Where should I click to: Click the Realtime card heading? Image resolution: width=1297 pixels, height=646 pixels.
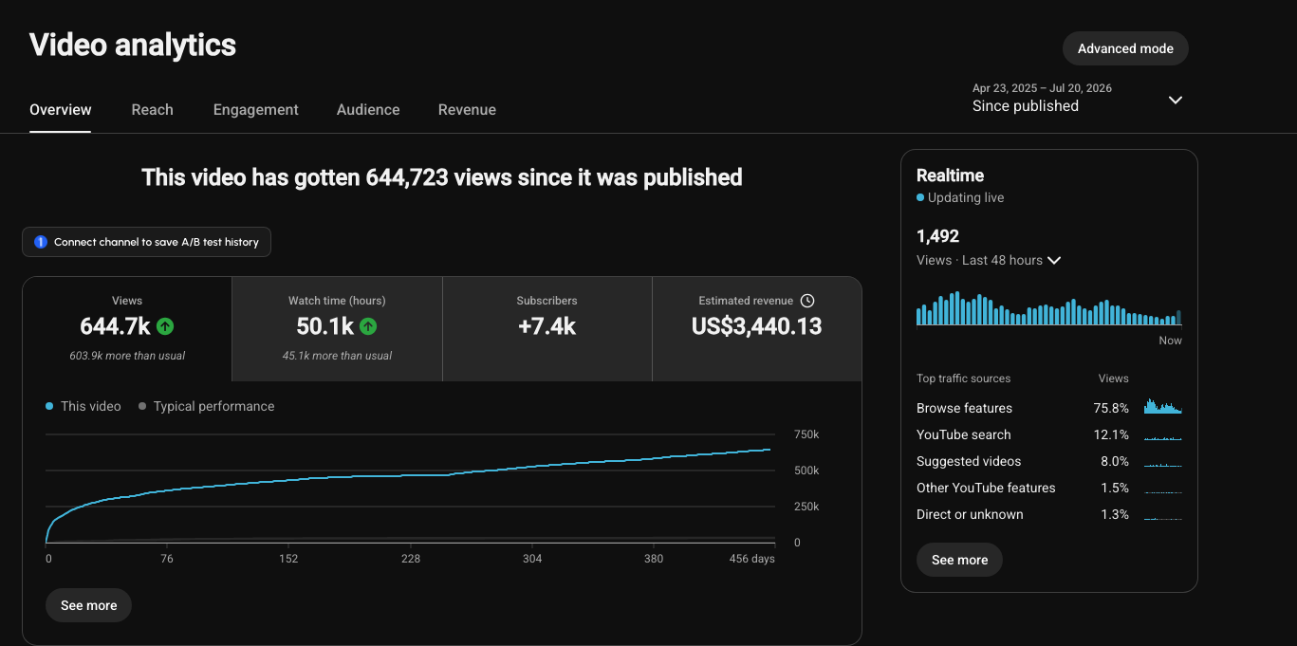[x=950, y=175]
